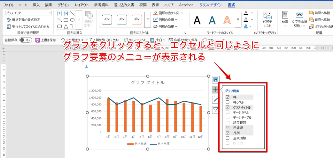This screenshot has width=334, height=159.
Task: Pick the triangle shape
Action: click(x=66, y=26)
